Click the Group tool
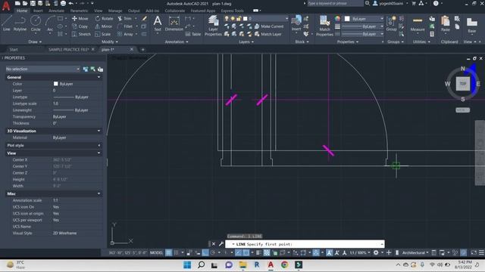 (x=391, y=23)
